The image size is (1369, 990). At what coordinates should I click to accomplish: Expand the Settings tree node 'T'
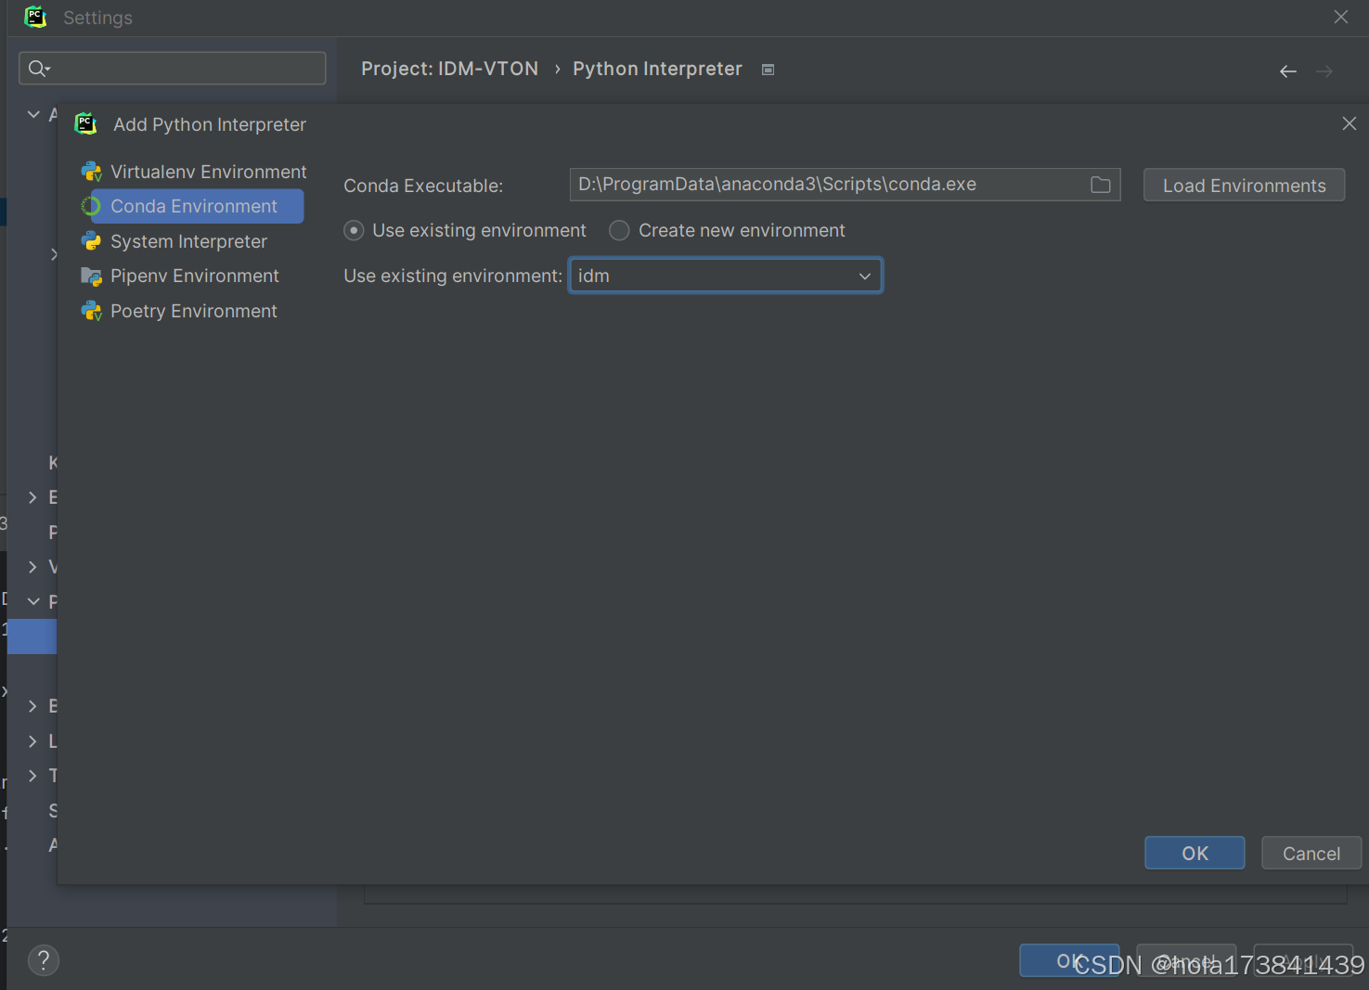tap(33, 776)
